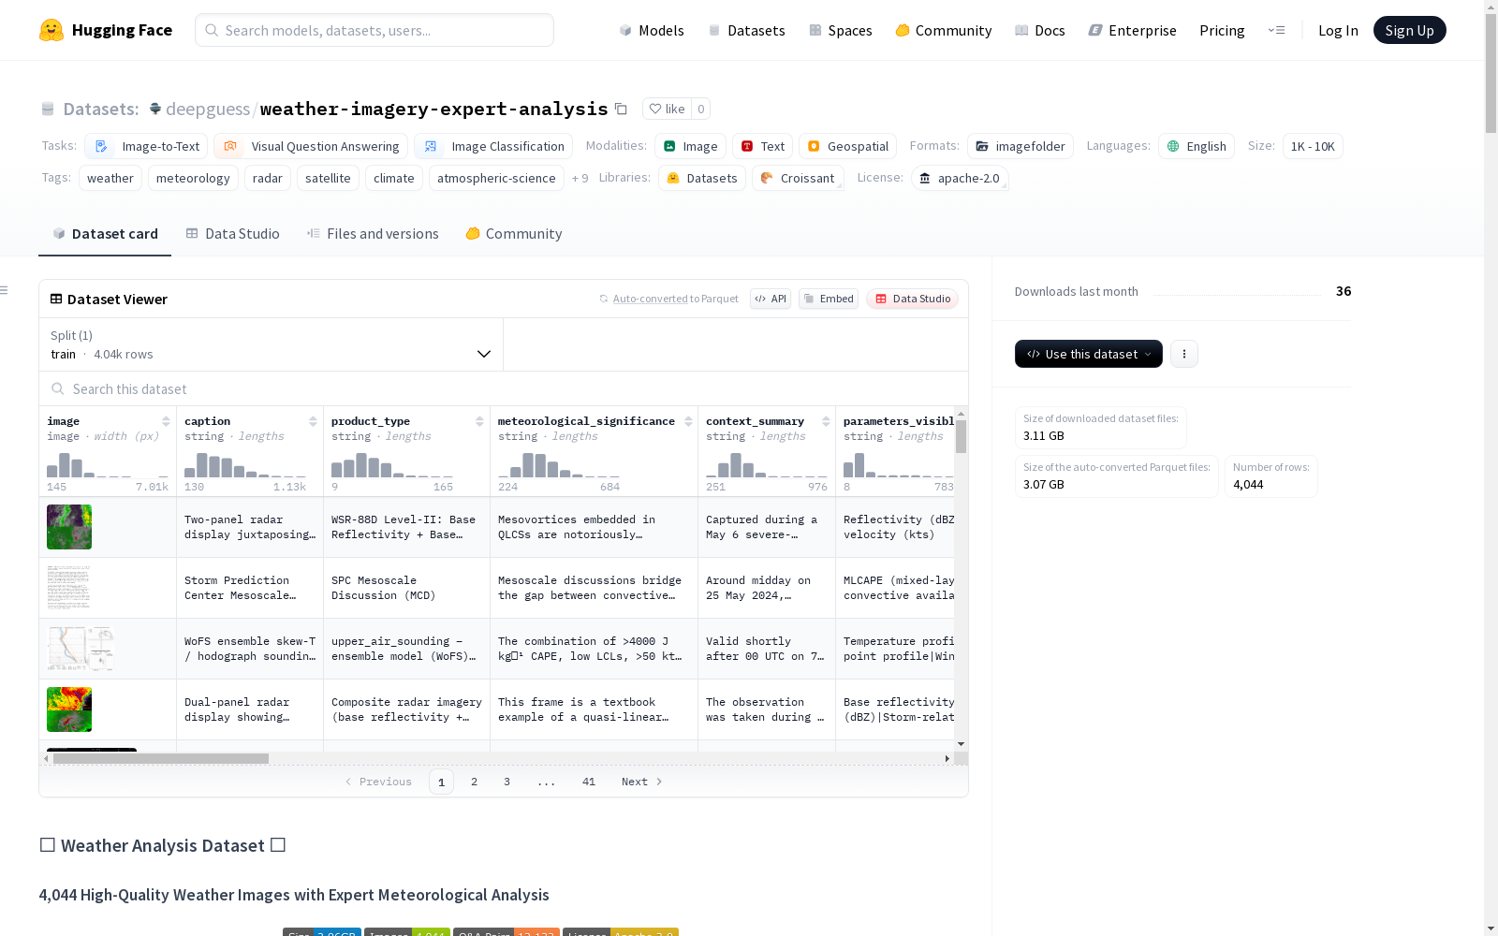Open the Embed viewer option
Screen dimensions: 1498x936
(829, 299)
